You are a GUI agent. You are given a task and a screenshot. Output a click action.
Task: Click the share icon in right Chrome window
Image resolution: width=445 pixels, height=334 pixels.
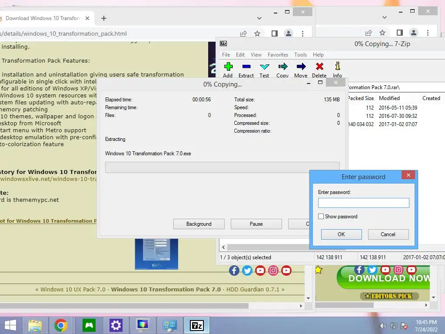click(369, 33)
